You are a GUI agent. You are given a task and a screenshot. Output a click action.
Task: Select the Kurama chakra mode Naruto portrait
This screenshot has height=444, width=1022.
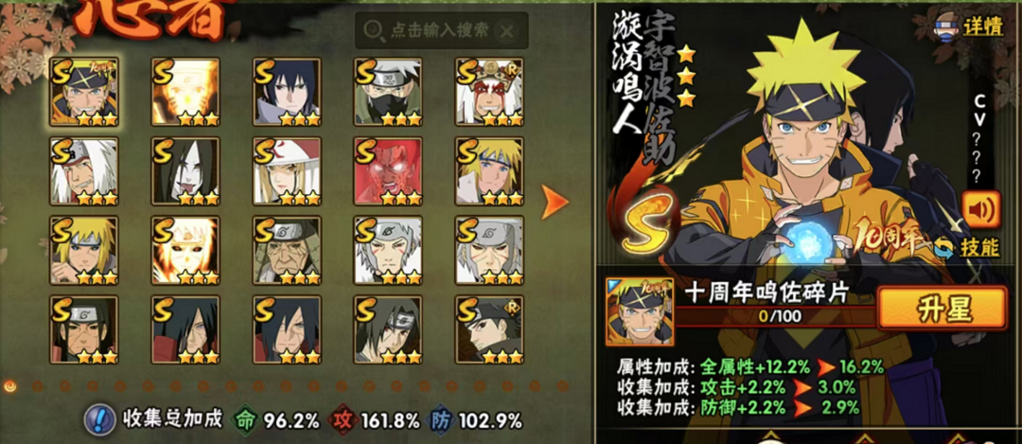point(185,91)
